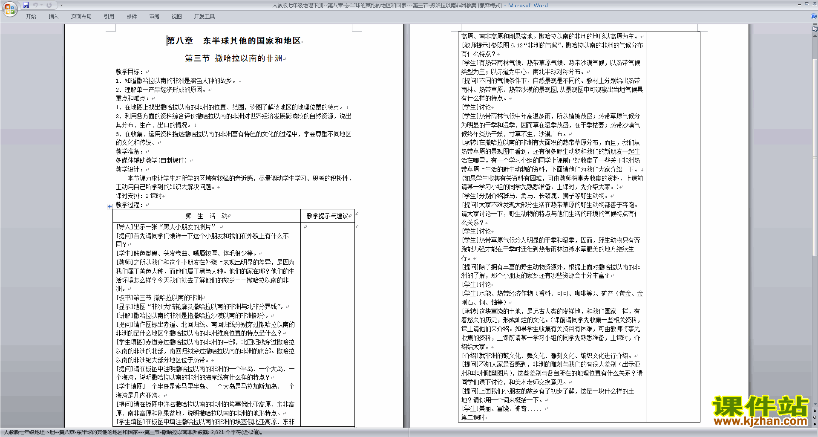The image size is (818, 437).
Task: Switch to the 引用 tab
Action: (109, 16)
